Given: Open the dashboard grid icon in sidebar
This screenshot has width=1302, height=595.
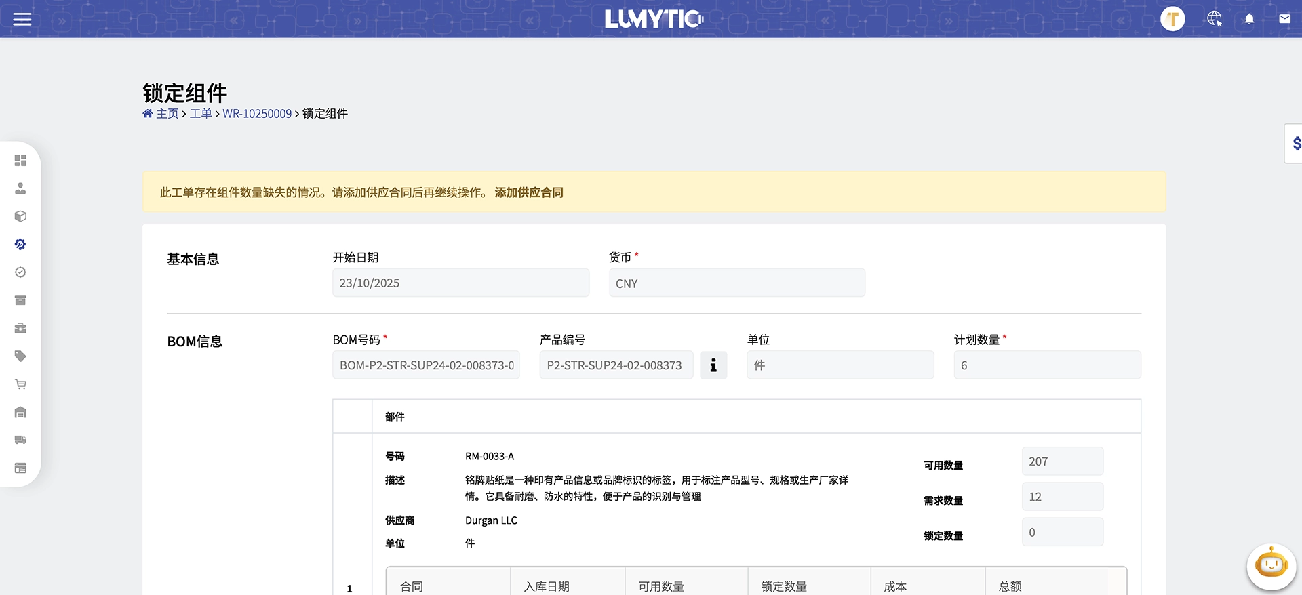Looking at the screenshot, I should coord(20,161).
